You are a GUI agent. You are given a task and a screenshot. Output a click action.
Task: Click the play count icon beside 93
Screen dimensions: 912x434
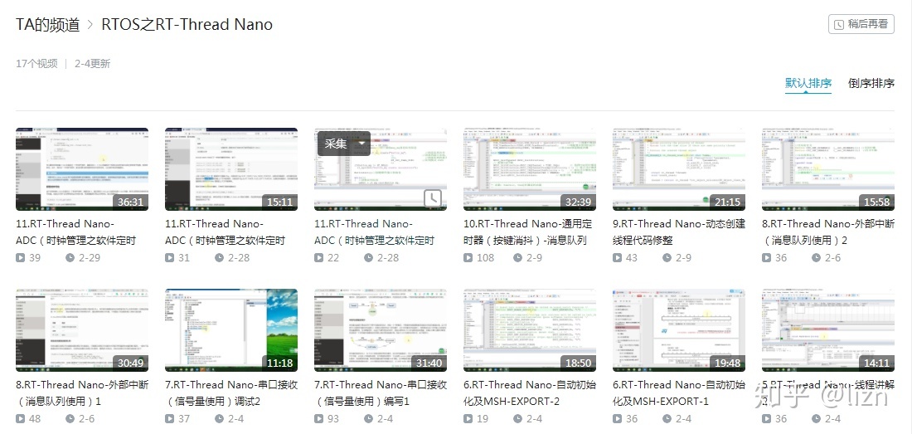[x=318, y=419]
